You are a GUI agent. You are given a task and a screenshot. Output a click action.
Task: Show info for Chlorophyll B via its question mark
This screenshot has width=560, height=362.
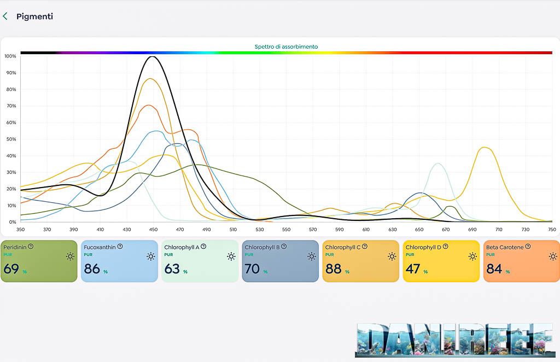284,247
